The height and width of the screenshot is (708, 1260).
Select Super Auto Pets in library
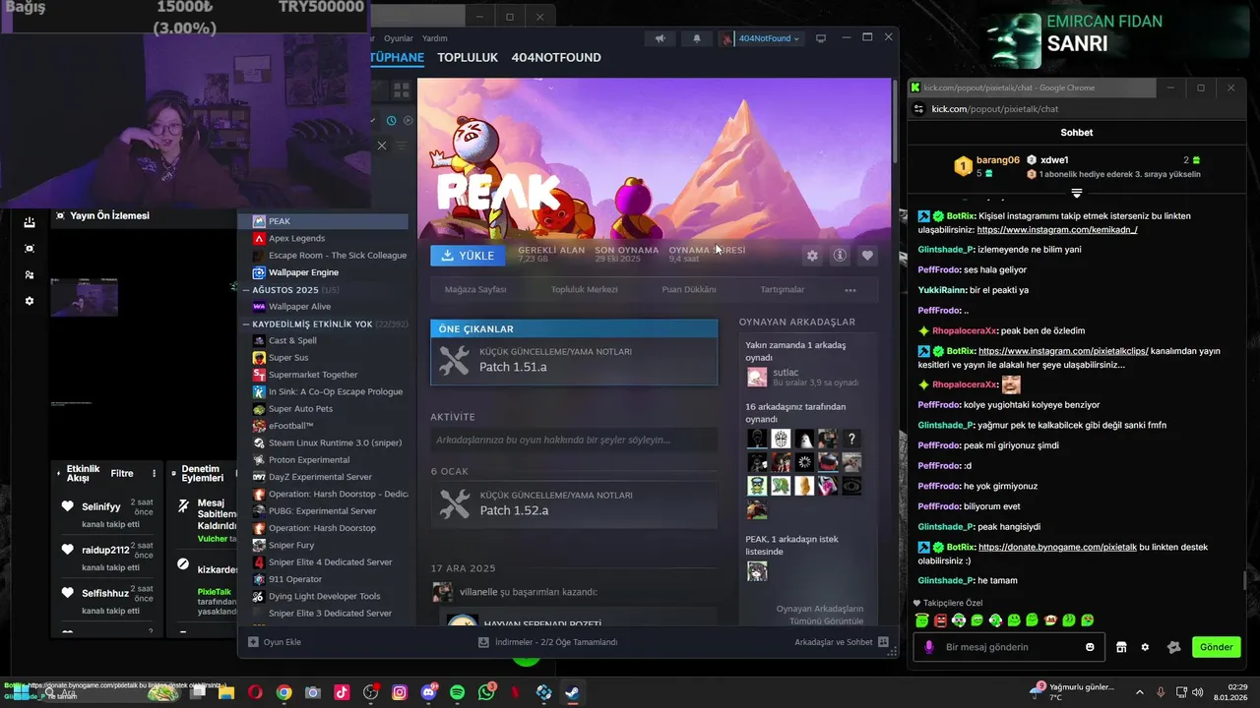[325, 409]
